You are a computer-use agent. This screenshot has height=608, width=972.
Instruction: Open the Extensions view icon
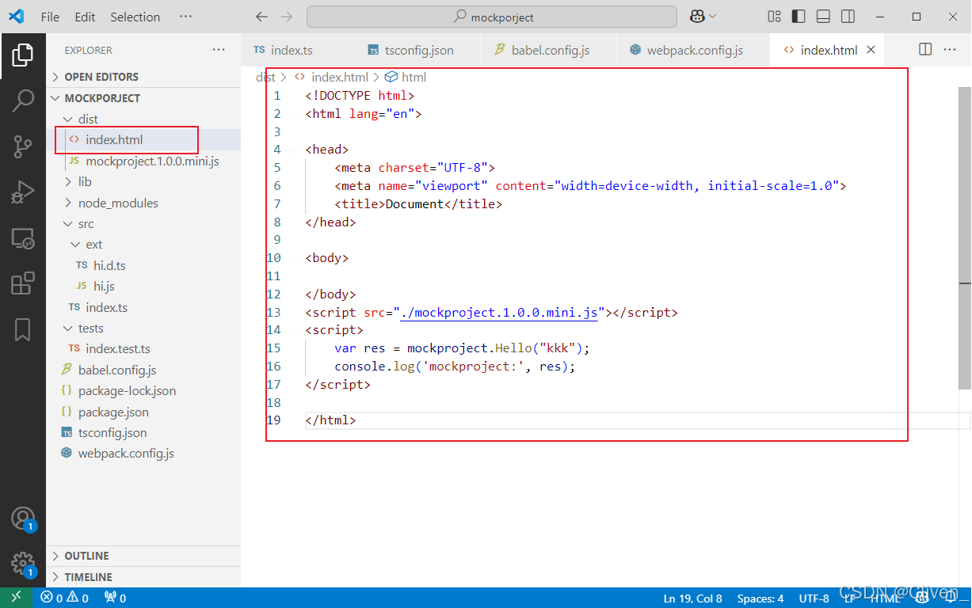coord(23,283)
